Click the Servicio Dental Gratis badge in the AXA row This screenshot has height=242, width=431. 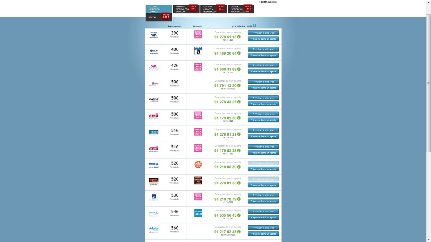(198, 197)
